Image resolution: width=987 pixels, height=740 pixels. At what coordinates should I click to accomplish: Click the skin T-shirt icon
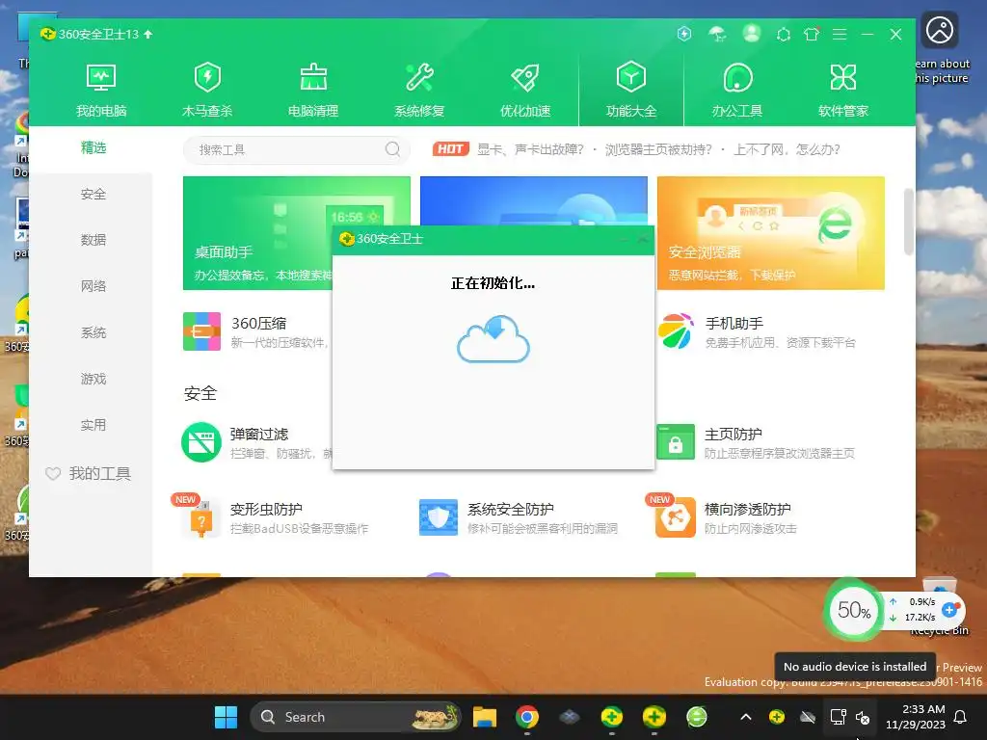coord(812,34)
